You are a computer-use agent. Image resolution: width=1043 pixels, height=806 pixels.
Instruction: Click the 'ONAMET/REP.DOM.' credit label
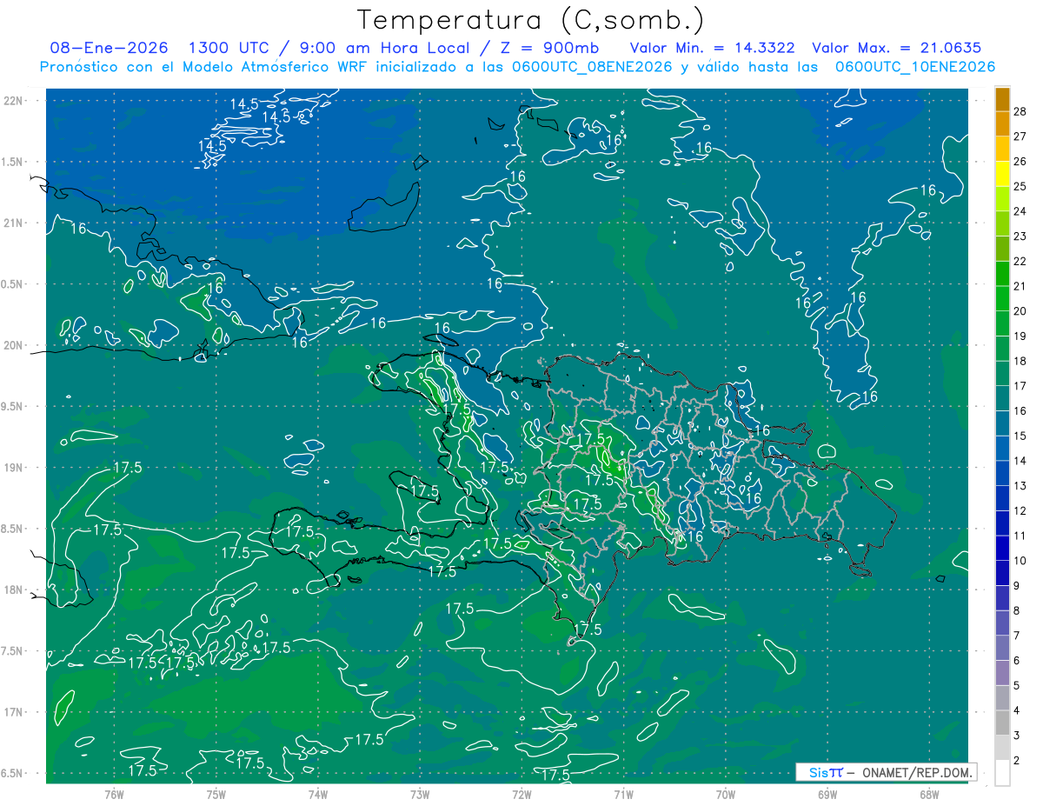(x=916, y=772)
